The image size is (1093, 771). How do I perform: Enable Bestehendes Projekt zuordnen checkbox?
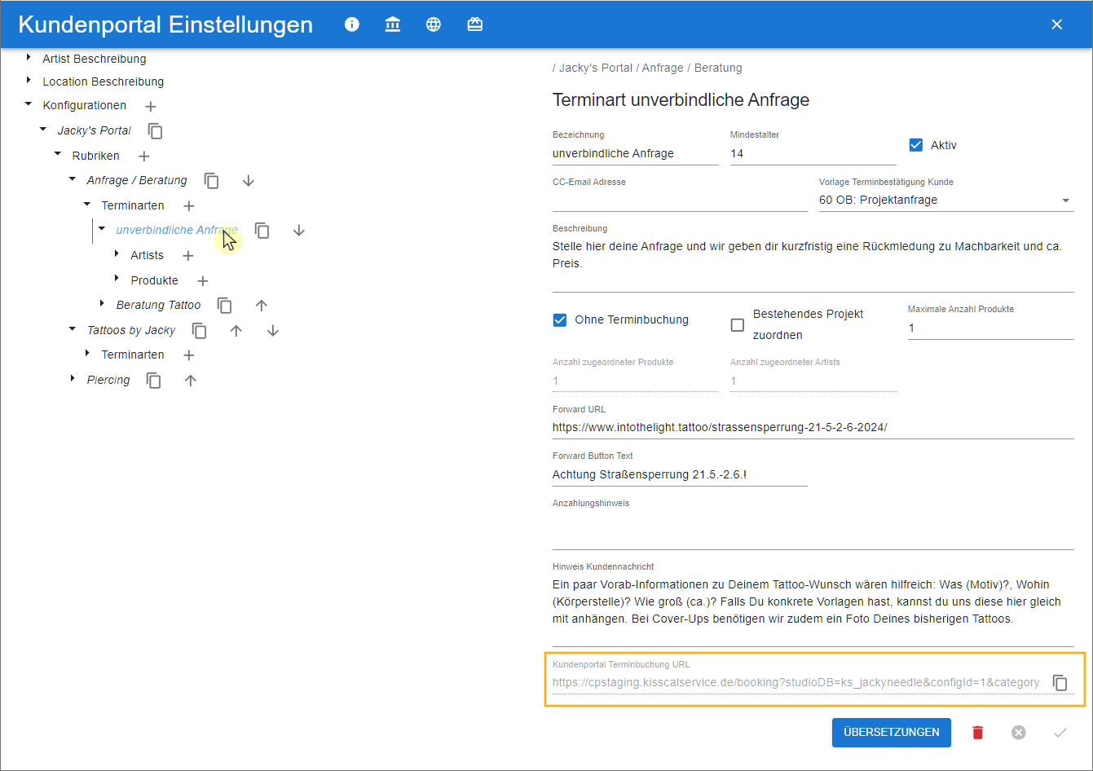pos(738,325)
